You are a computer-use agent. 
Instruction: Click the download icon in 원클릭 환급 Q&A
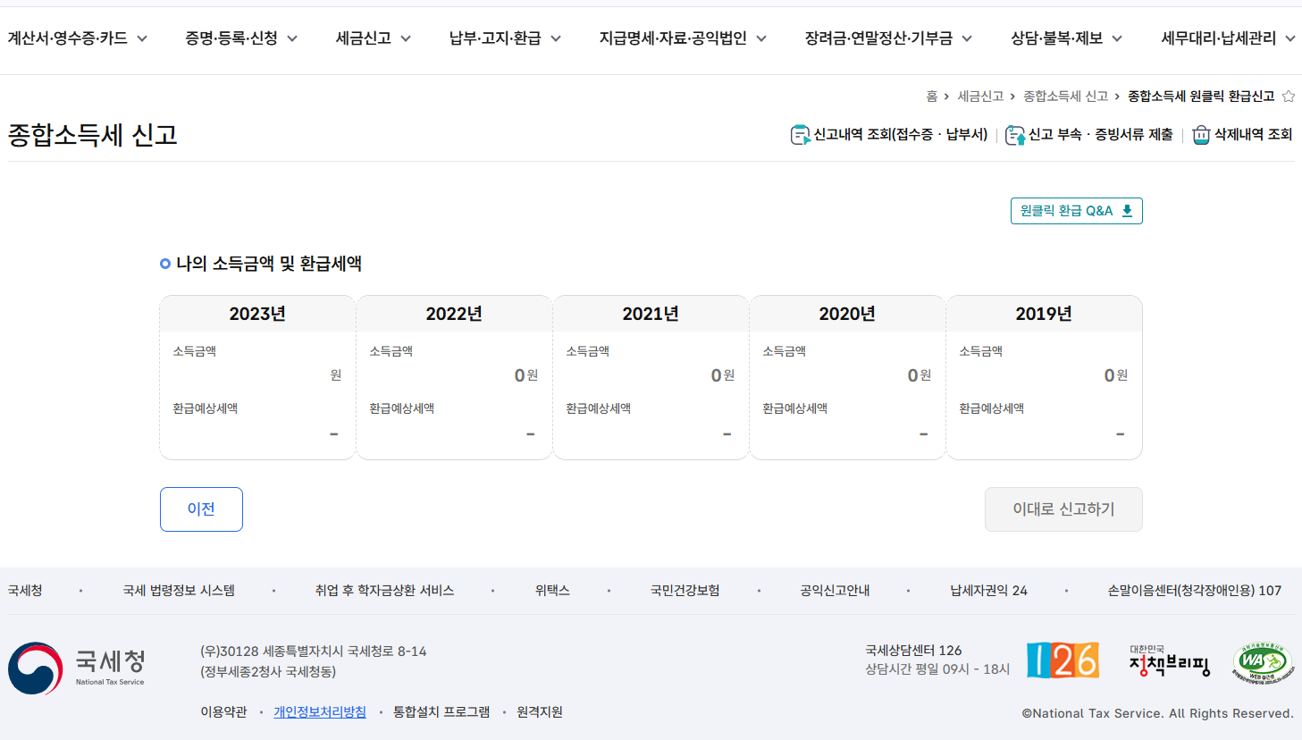[1127, 210]
